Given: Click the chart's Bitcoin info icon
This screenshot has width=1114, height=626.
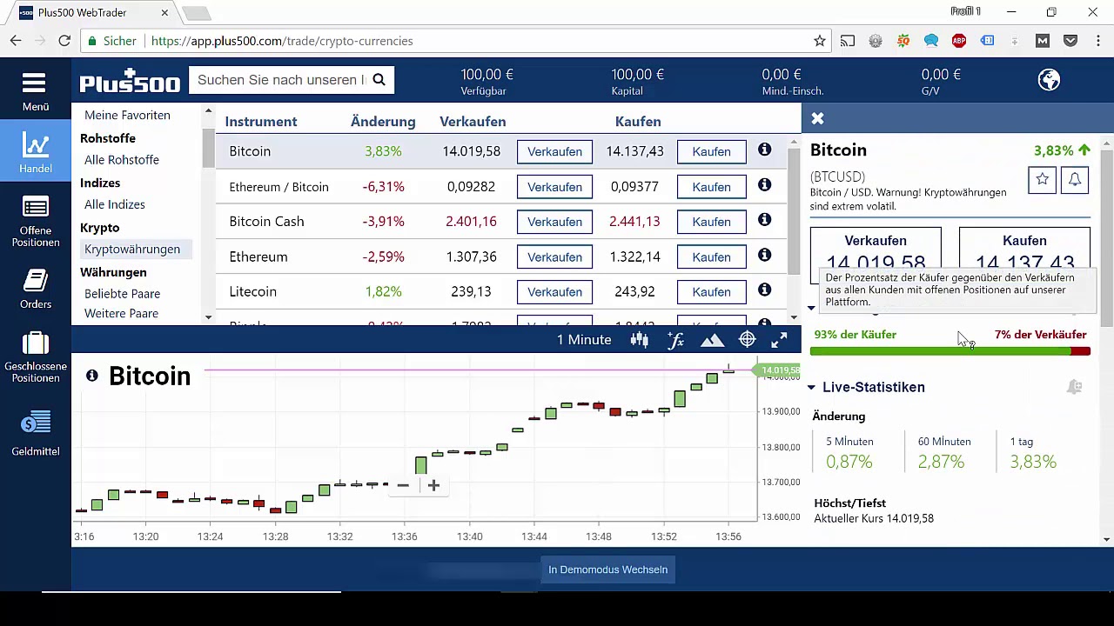Looking at the screenshot, I should click(92, 376).
